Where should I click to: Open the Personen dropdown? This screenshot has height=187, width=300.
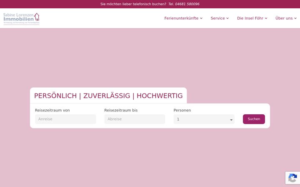point(204,119)
